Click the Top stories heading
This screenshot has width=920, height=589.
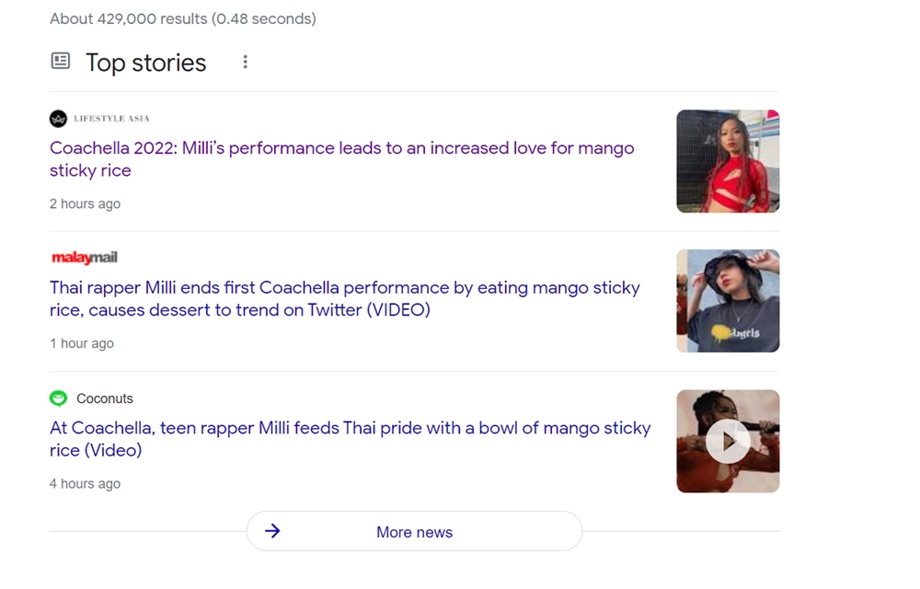[145, 63]
